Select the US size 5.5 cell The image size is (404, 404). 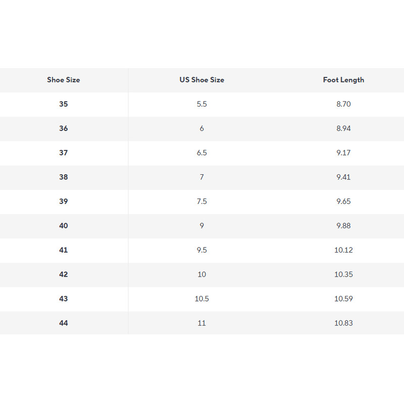coord(201,104)
